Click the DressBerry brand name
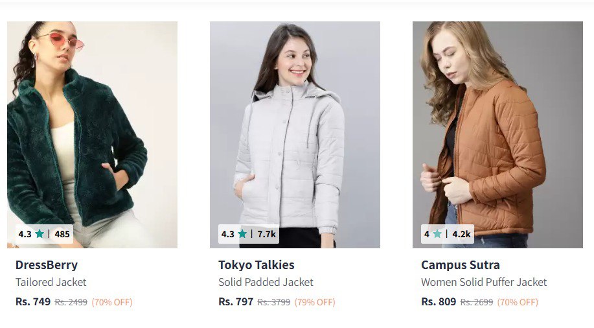The width and height of the screenshot is (594, 328). (x=47, y=264)
